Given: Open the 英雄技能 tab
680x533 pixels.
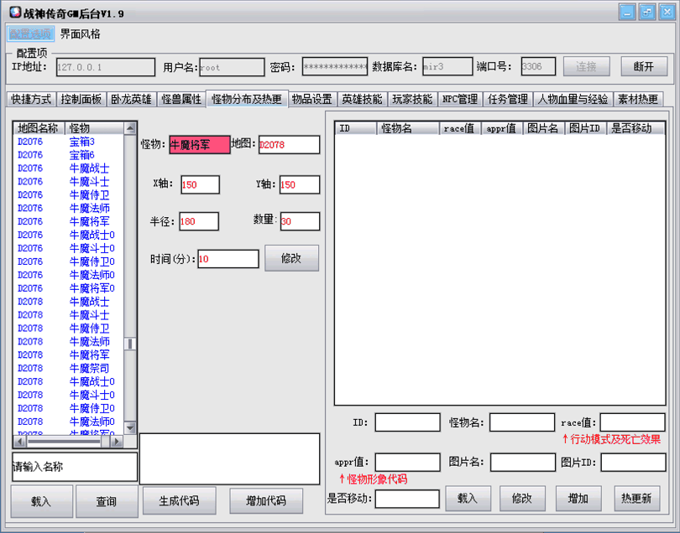Looking at the screenshot, I should pyautogui.click(x=362, y=99).
